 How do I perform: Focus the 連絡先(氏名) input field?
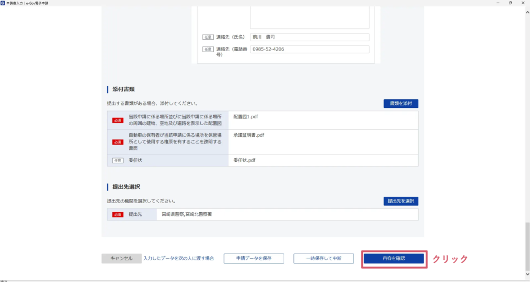tap(309, 37)
